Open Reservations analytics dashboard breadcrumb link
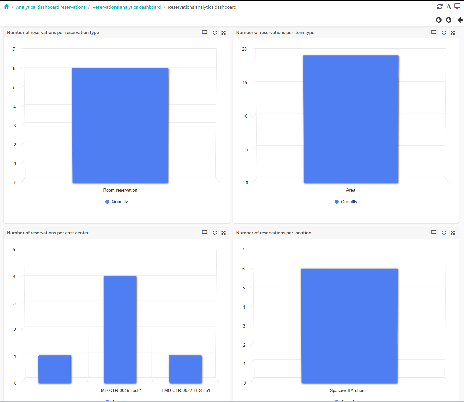This screenshot has width=464, height=402. (x=127, y=7)
